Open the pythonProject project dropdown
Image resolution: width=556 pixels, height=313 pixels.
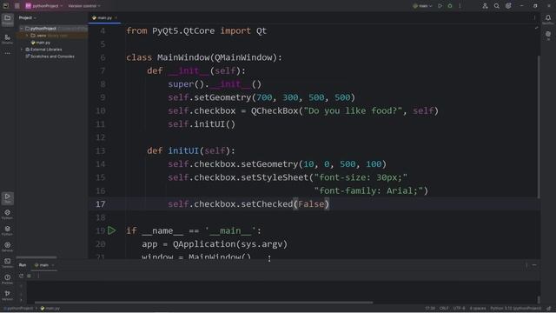coord(44,6)
